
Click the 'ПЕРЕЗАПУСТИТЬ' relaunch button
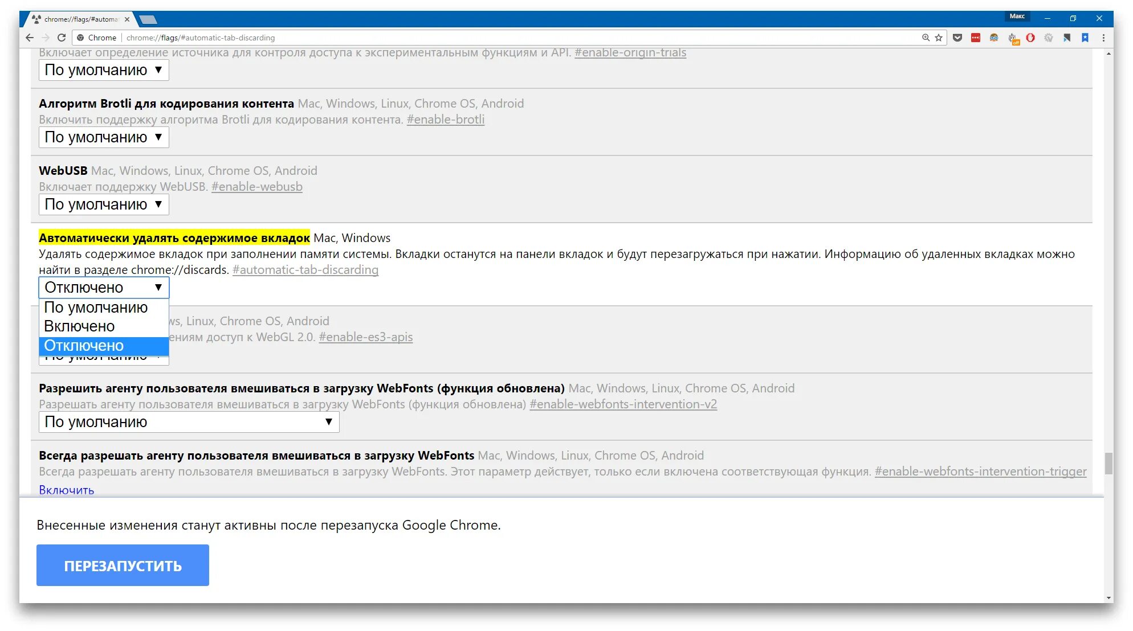click(x=123, y=566)
